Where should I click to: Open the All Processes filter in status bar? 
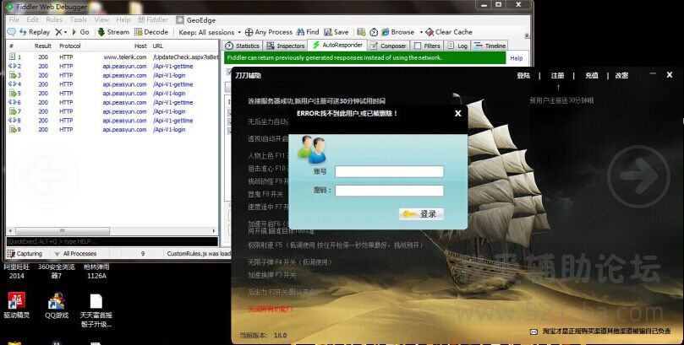(74, 254)
